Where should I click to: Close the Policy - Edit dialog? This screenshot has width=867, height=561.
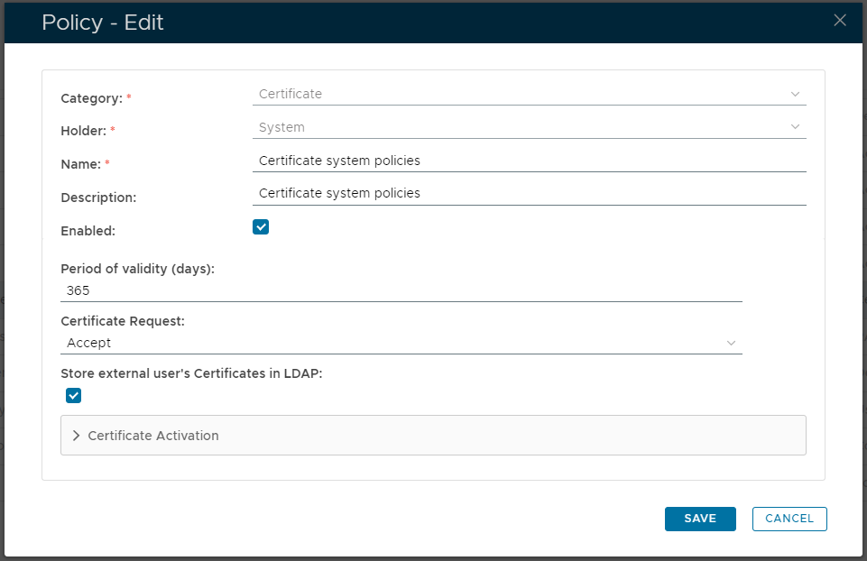(840, 21)
